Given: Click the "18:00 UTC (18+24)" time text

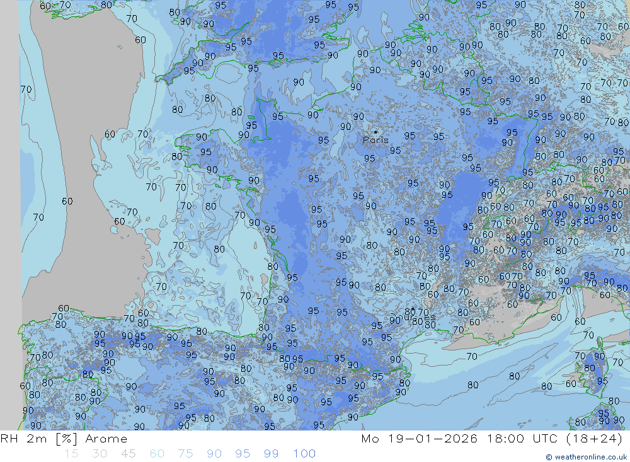Looking at the screenshot, I should tap(555, 439).
